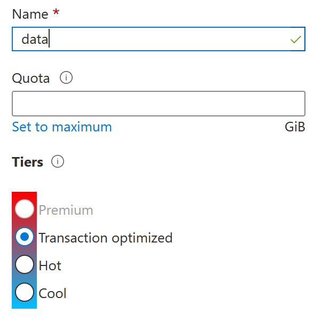The height and width of the screenshot is (321, 314).
Task: Click the red required asterisk beside Name
Action: [56, 12]
